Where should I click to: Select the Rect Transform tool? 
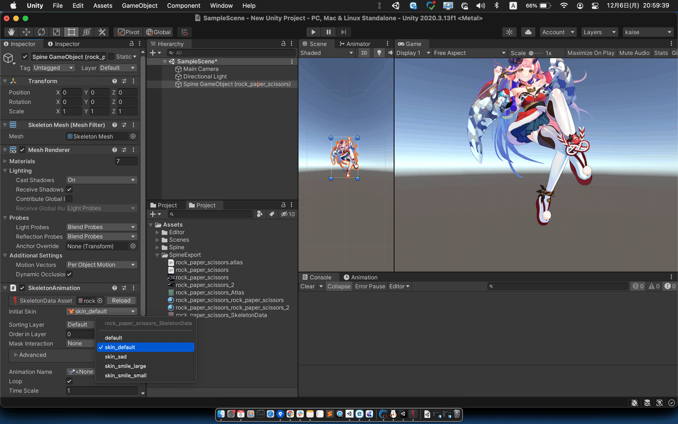point(72,32)
